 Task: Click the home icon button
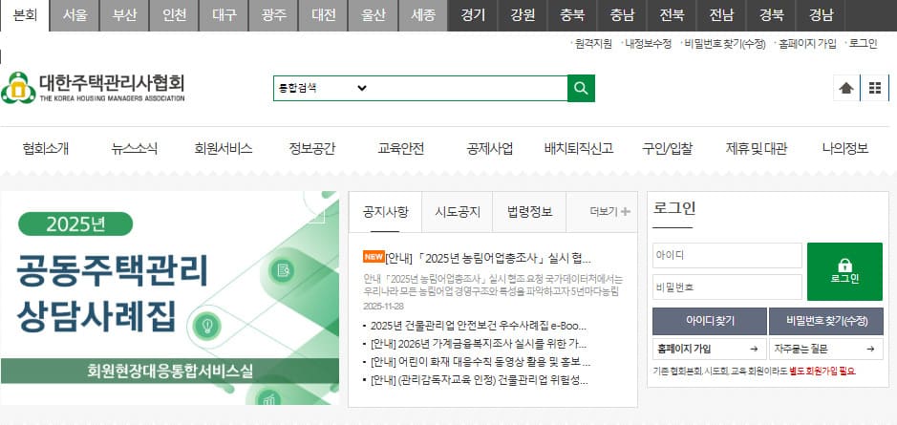tap(845, 88)
